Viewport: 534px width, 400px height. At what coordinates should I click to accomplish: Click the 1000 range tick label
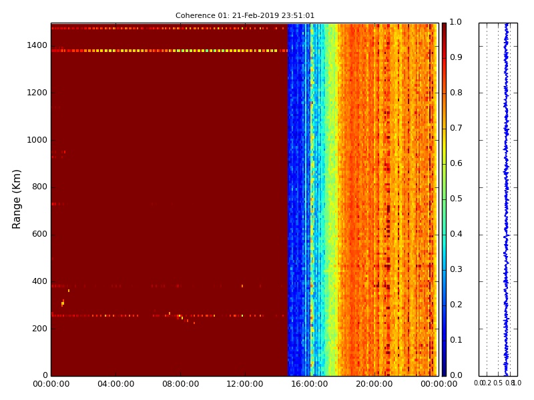point(37,140)
